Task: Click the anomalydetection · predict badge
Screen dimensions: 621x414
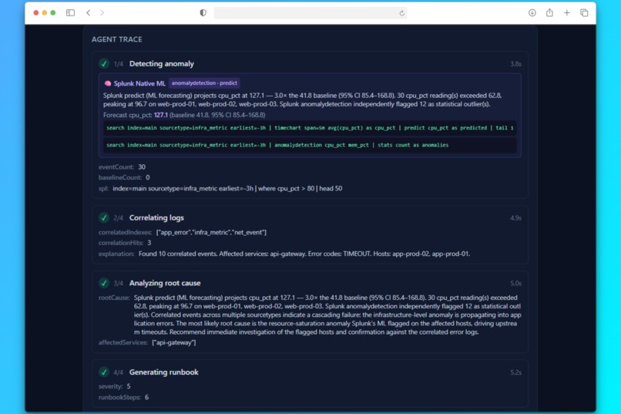Action: 204,83
